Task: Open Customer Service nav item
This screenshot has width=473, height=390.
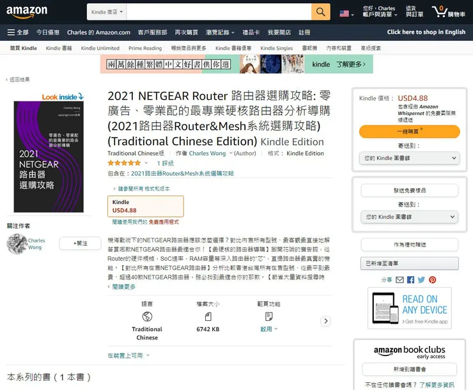Action: pyautogui.click(x=152, y=32)
